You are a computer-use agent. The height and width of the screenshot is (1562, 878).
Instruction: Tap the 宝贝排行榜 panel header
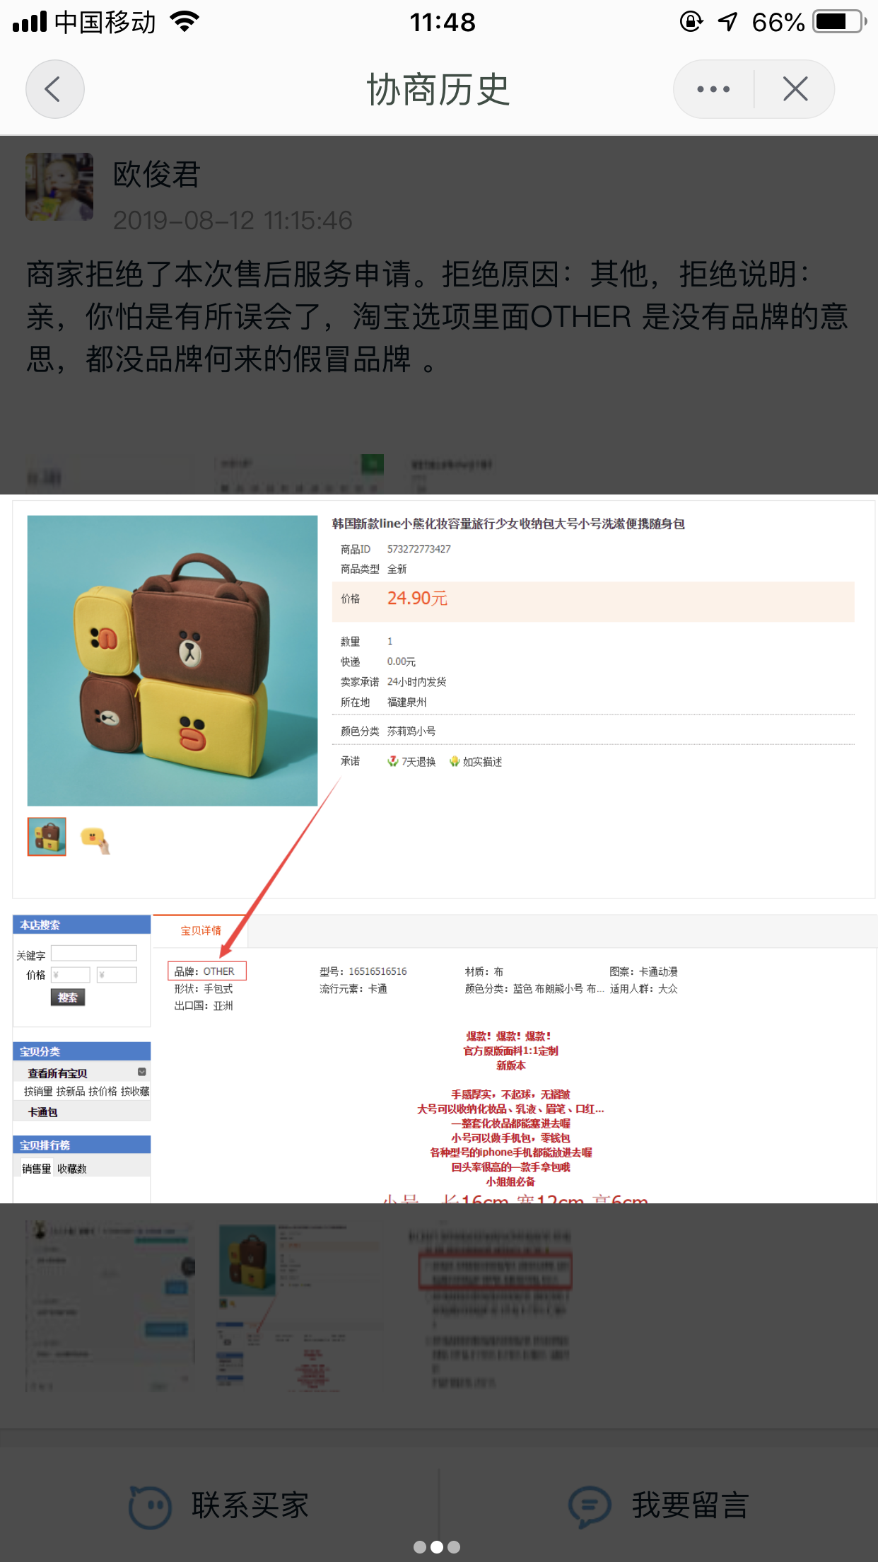[82, 1145]
